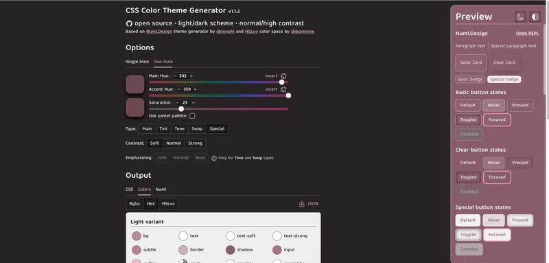The height and width of the screenshot is (263, 549).
Task: Open the HSLuv link in description
Action: [251, 32]
